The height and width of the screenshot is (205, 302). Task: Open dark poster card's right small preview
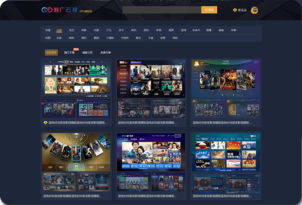click(x=168, y=108)
